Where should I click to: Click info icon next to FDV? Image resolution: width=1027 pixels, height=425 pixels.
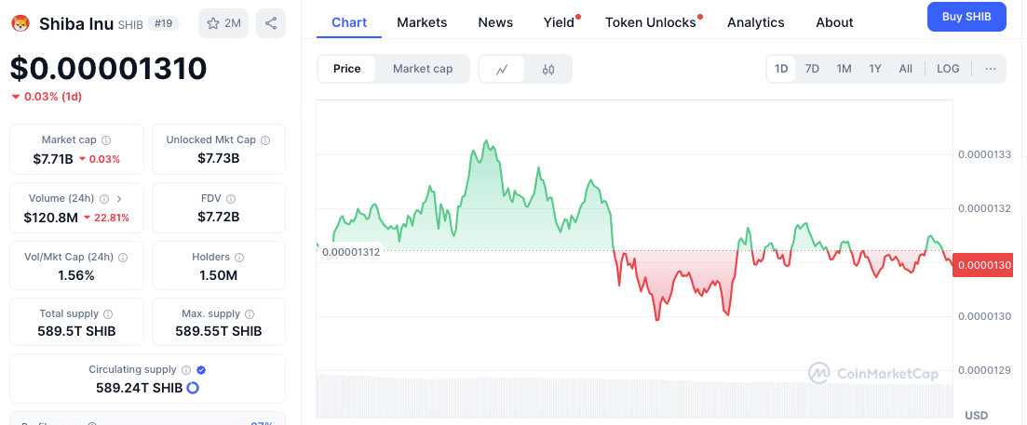point(231,199)
